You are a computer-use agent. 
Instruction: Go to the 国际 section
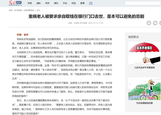38,3
